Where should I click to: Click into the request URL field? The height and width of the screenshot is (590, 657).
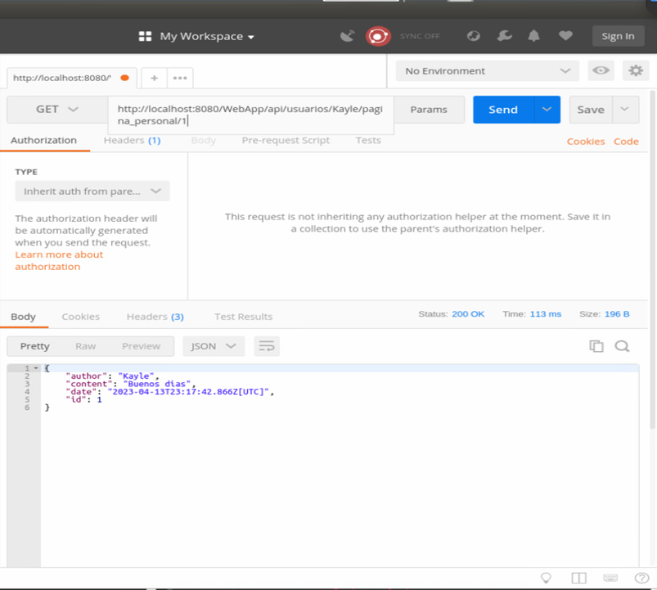tap(250, 115)
